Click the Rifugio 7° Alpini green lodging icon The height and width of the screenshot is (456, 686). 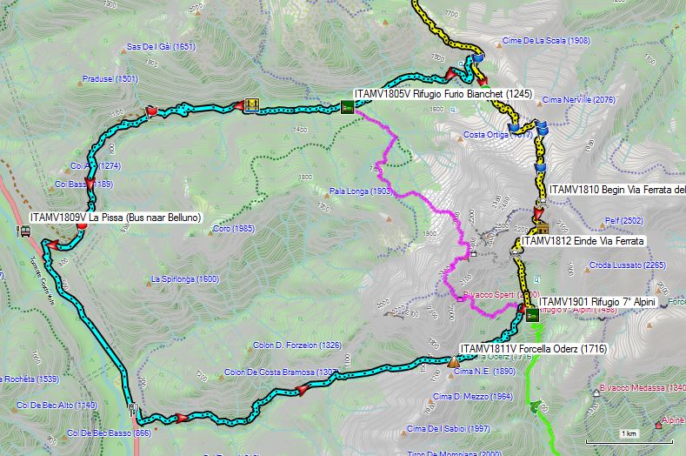coord(532,315)
